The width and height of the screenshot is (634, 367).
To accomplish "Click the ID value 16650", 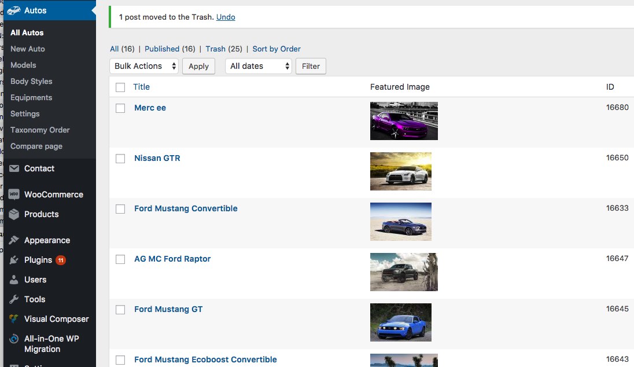I will [x=617, y=158].
